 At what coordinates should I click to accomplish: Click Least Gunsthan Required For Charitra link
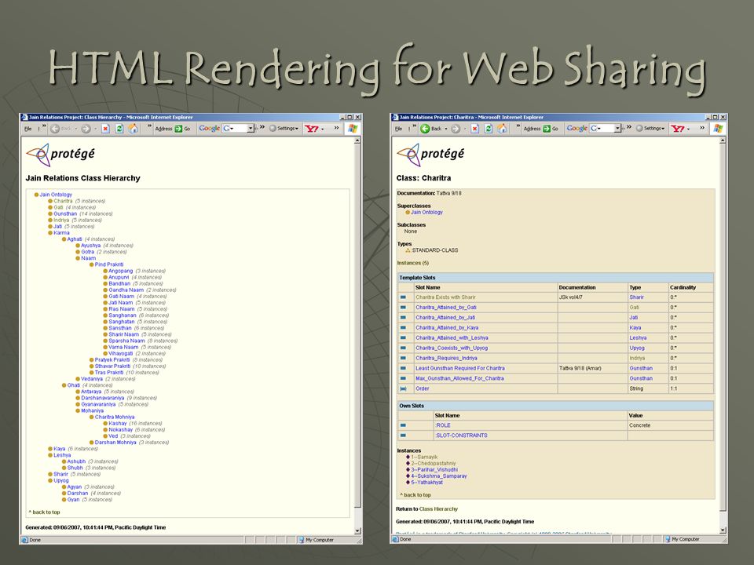[460, 369]
